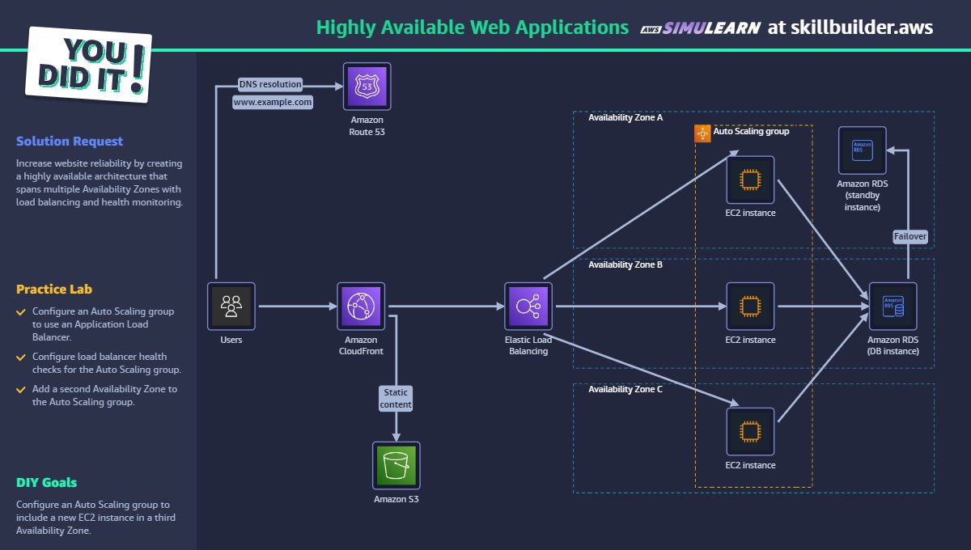Click checkmark beside Application Load Balancer item
Image resolution: width=971 pixels, height=550 pixels.
pos(21,311)
